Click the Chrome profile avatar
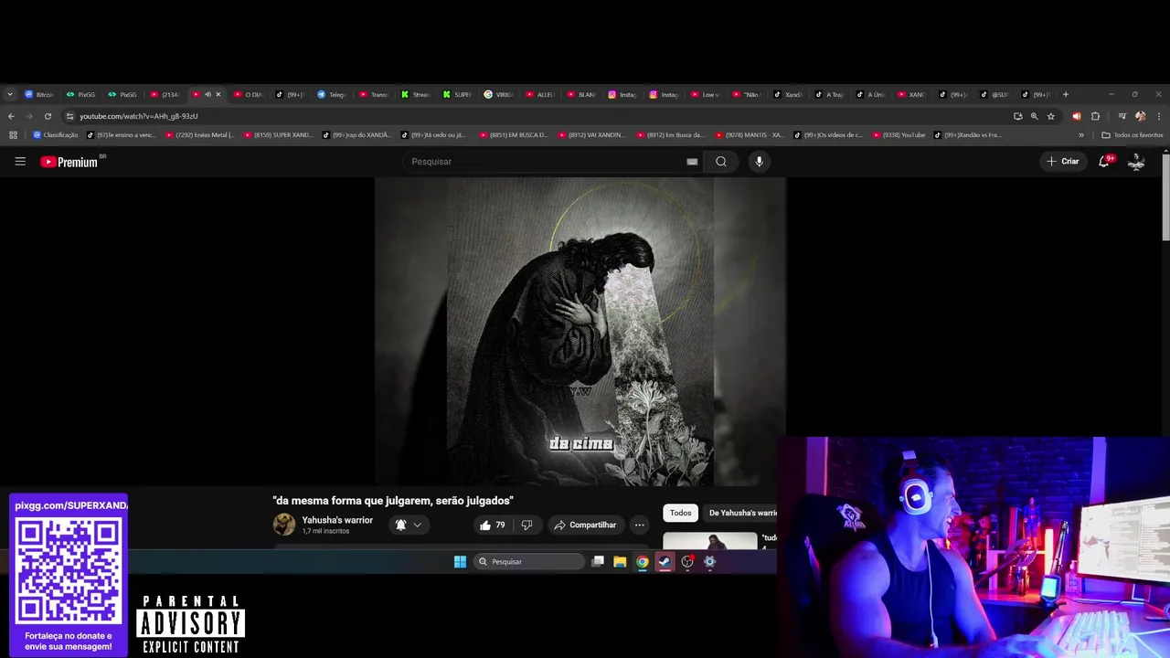Screen dimensions: 1170x658 (1140, 116)
